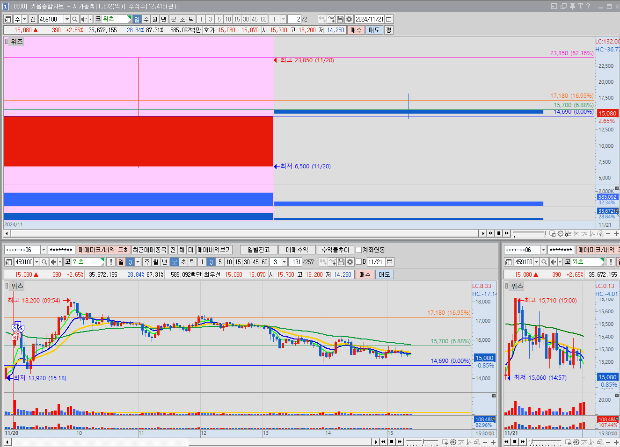Open the calendar picker beside 2024/11/21
The width and height of the screenshot is (620, 447).
pyautogui.click(x=389, y=19)
